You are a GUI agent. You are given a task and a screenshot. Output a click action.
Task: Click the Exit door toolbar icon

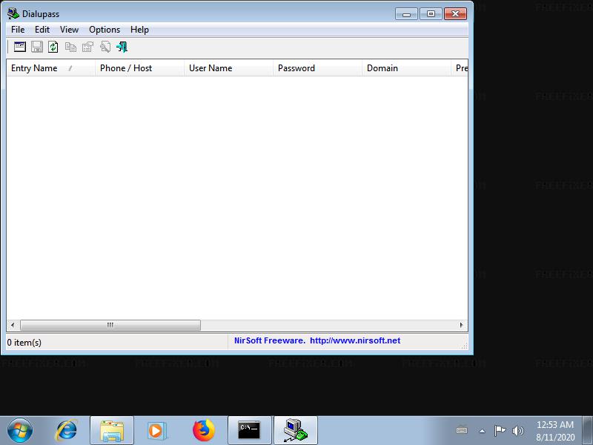point(122,47)
